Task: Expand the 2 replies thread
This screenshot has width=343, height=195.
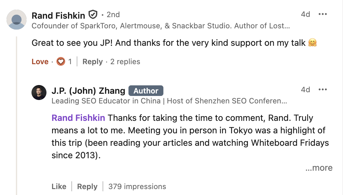Action: tap(125, 62)
